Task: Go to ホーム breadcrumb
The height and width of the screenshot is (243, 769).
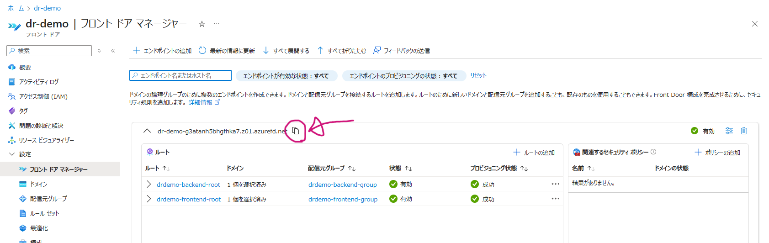Action: coord(16,8)
